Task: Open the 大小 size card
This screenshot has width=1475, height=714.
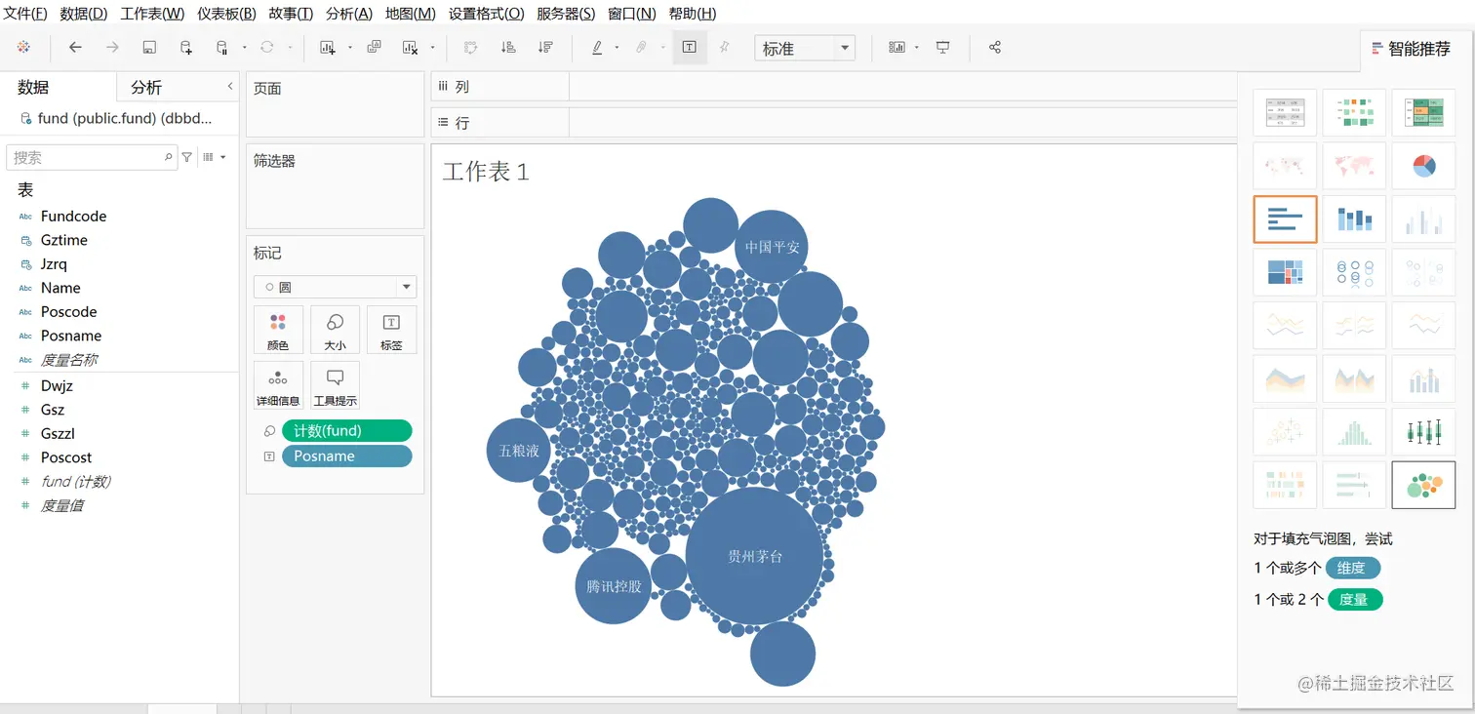Action: [x=335, y=330]
